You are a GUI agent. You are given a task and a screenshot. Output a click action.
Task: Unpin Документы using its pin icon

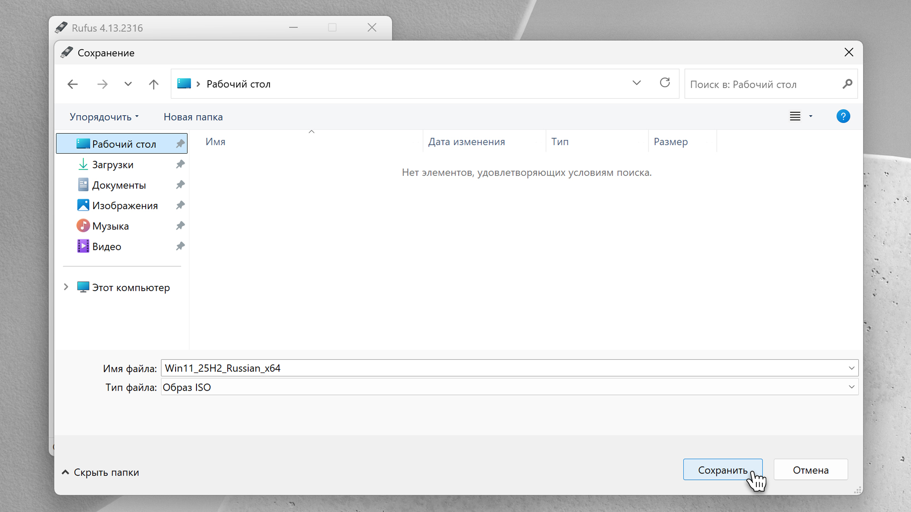tap(180, 185)
